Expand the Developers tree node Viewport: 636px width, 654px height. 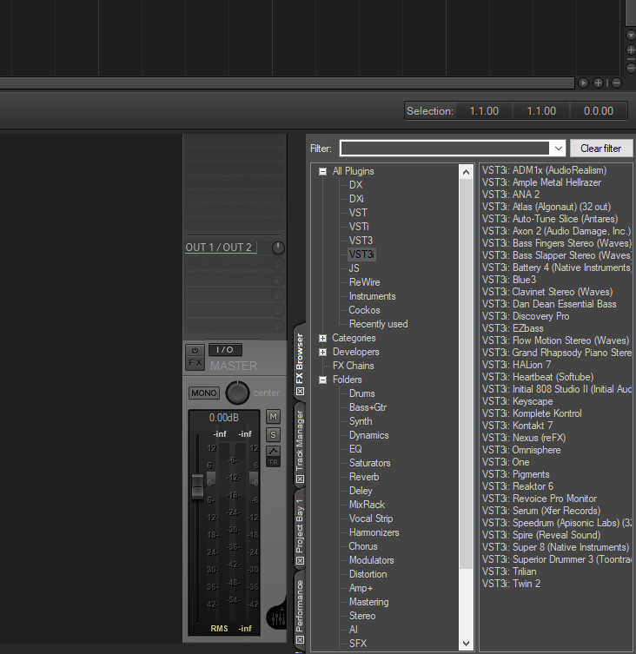point(322,352)
